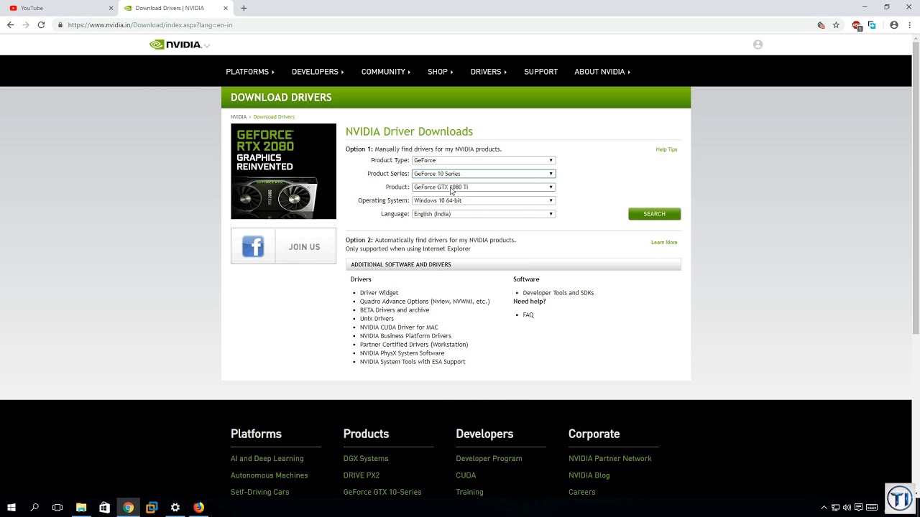Open the Product Type dropdown
Viewport: 920px width, 517px height.
pyautogui.click(x=484, y=160)
